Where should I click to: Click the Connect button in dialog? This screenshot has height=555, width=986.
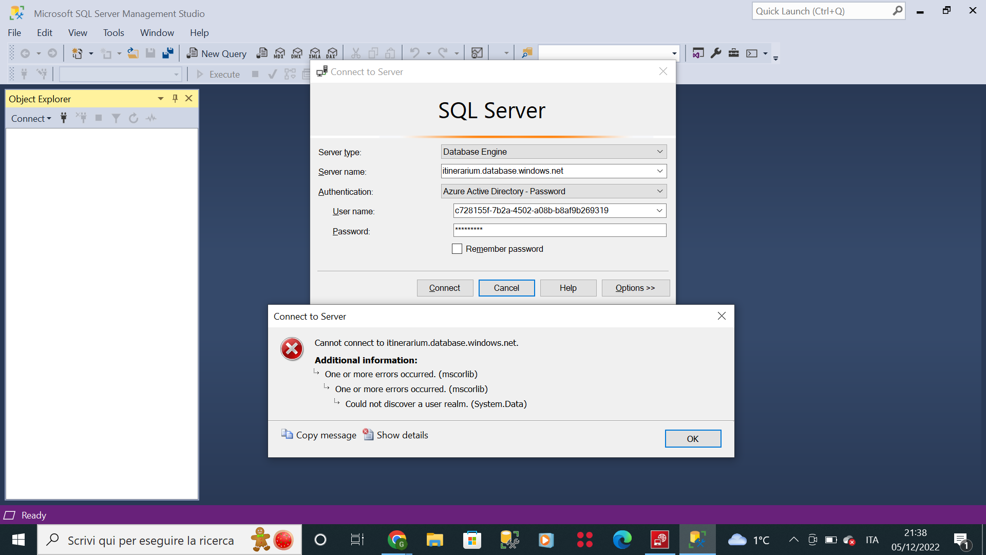point(445,288)
